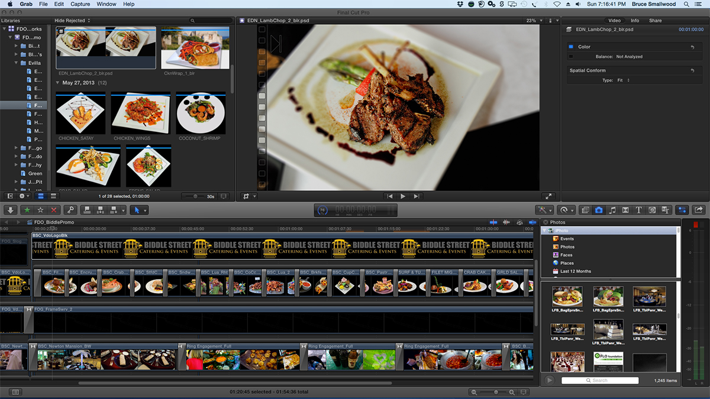Open the Spatial Conform Type dropdown
710x399 pixels.
624,80
